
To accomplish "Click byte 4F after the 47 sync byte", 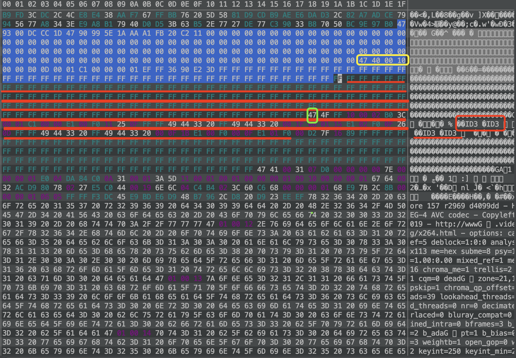I will tap(325, 115).
